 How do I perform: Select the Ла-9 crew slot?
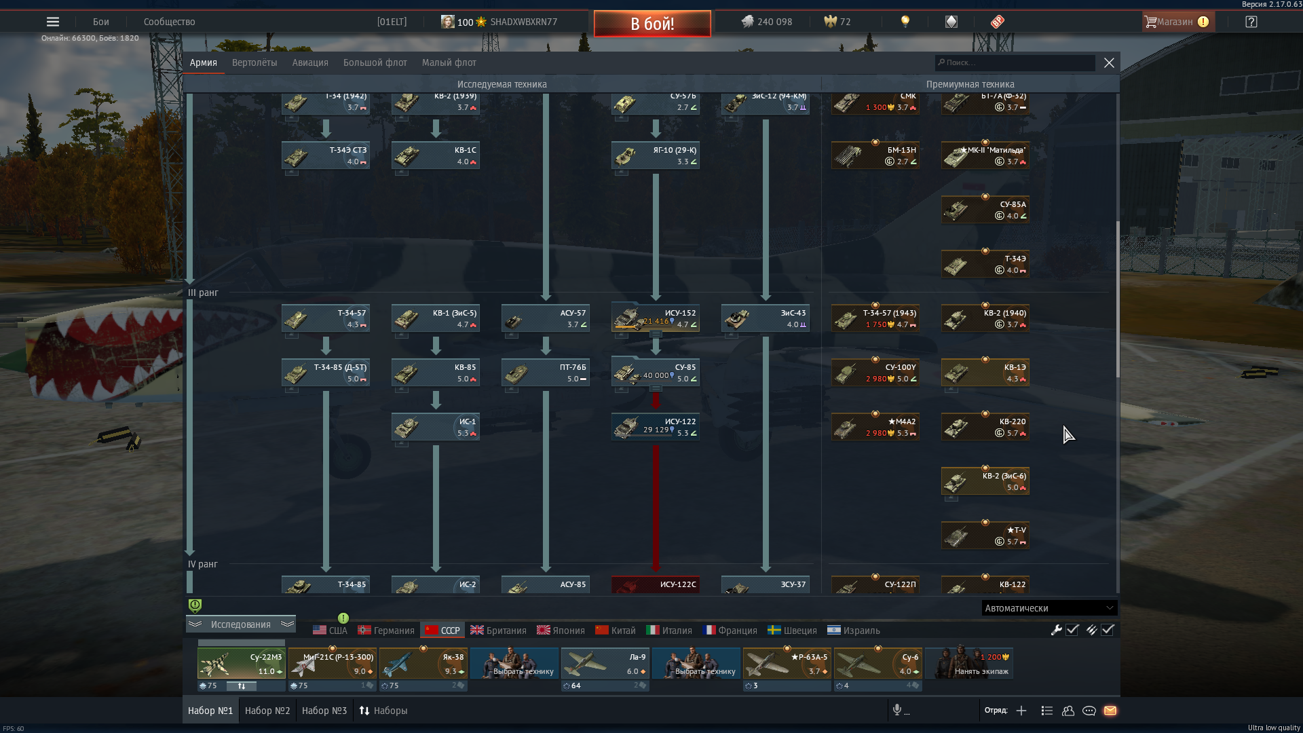(x=605, y=664)
